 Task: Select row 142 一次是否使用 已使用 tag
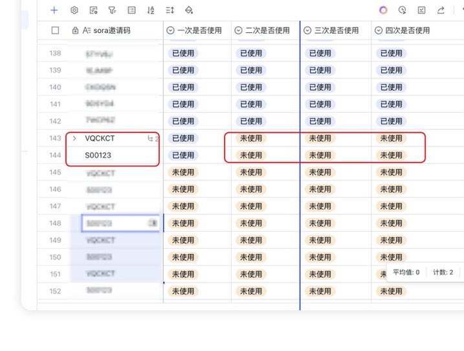tap(183, 121)
